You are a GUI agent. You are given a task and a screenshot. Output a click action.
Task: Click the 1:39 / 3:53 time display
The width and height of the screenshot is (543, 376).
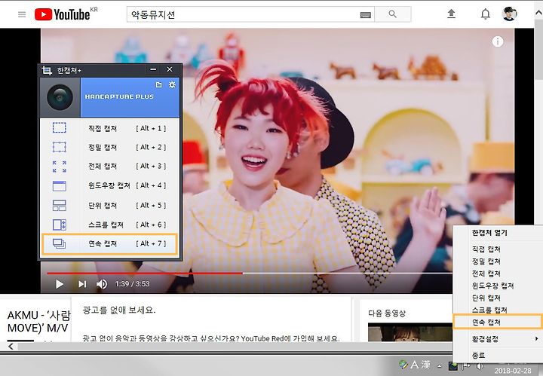[132, 284]
